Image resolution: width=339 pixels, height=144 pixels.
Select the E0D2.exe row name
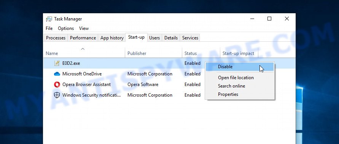point(71,63)
